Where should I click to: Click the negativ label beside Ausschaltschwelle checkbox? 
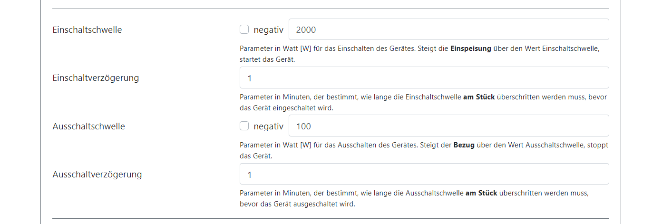pyautogui.click(x=268, y=126)
